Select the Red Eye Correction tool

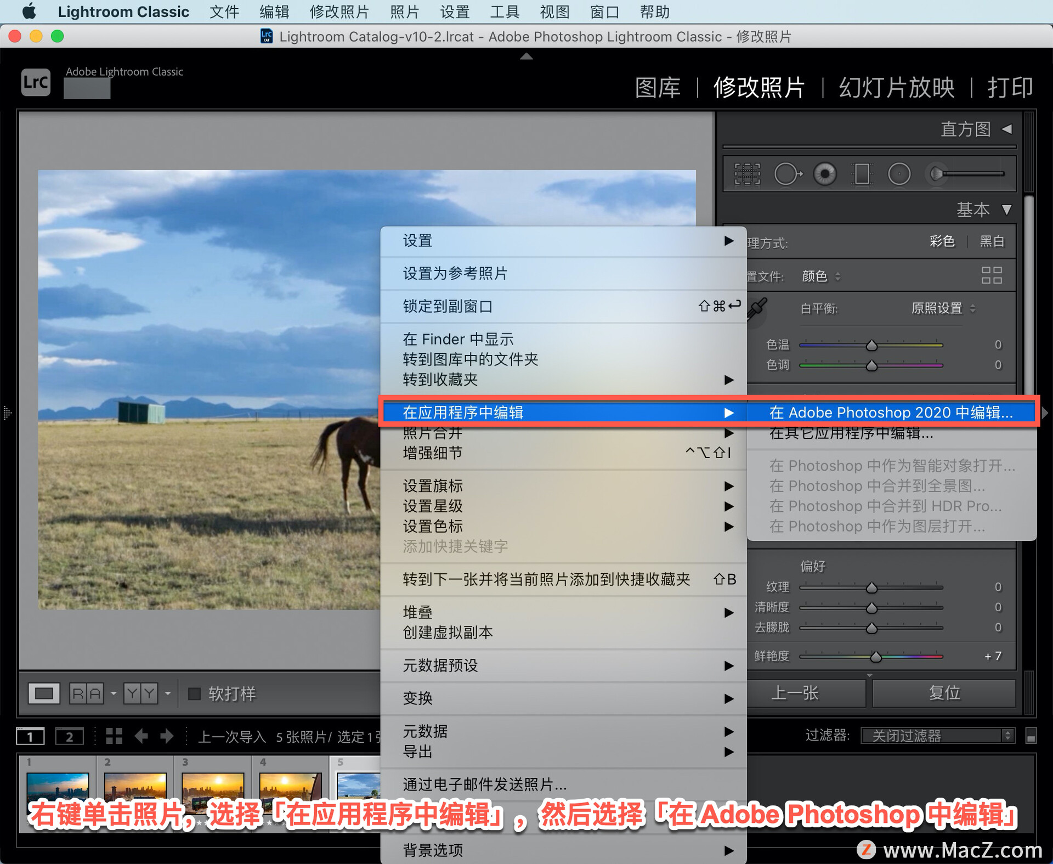point(825,174)
